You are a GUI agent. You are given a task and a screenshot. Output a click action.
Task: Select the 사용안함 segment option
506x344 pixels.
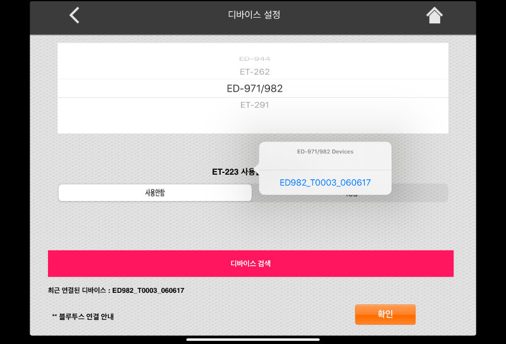(x=155, y=193)
